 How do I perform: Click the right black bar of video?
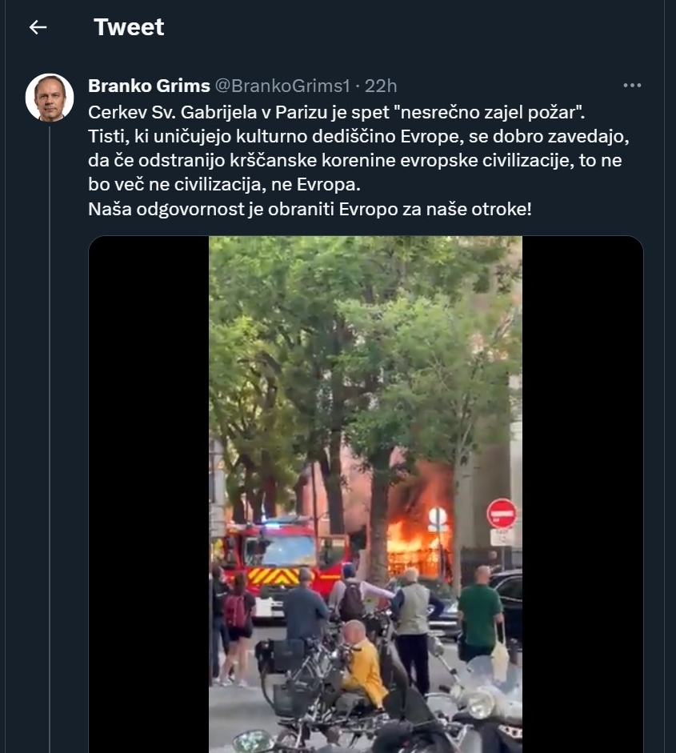click(583, 495)
